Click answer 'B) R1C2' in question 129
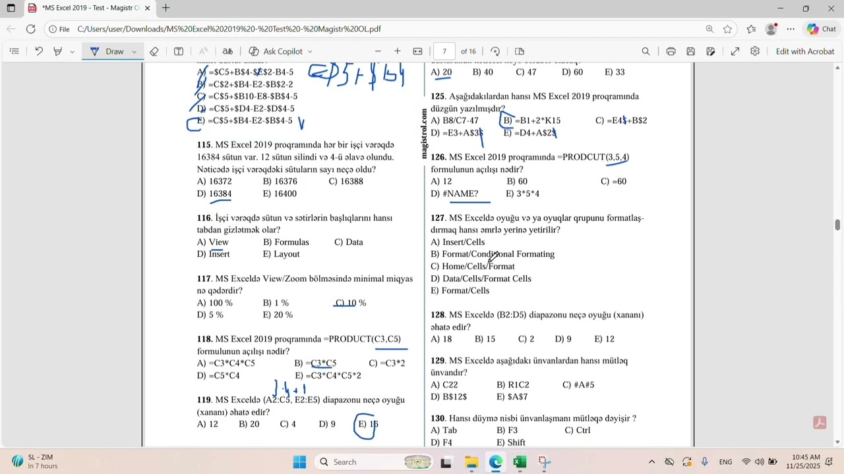844x474 pixels. [513, 385]
